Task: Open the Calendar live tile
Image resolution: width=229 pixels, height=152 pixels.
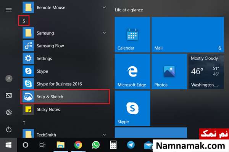Action: pyautogui.click(x=132, y=35)
